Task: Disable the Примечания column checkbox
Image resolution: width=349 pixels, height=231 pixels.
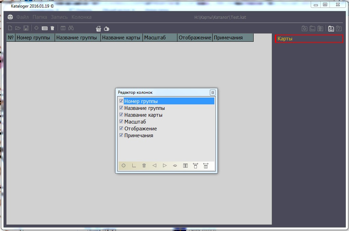Action: pyautogui.click(x=121, y=135)
